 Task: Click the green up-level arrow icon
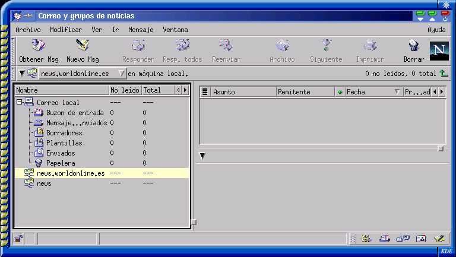coord(444,73)
